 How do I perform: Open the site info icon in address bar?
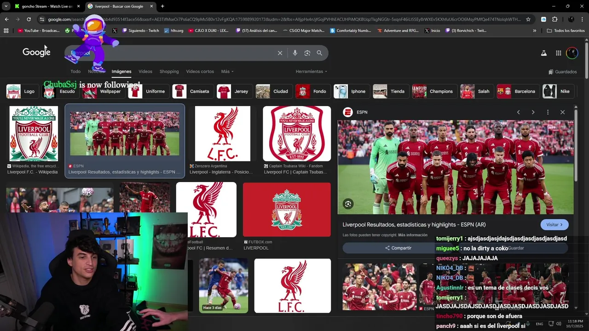tap(42, 19)
